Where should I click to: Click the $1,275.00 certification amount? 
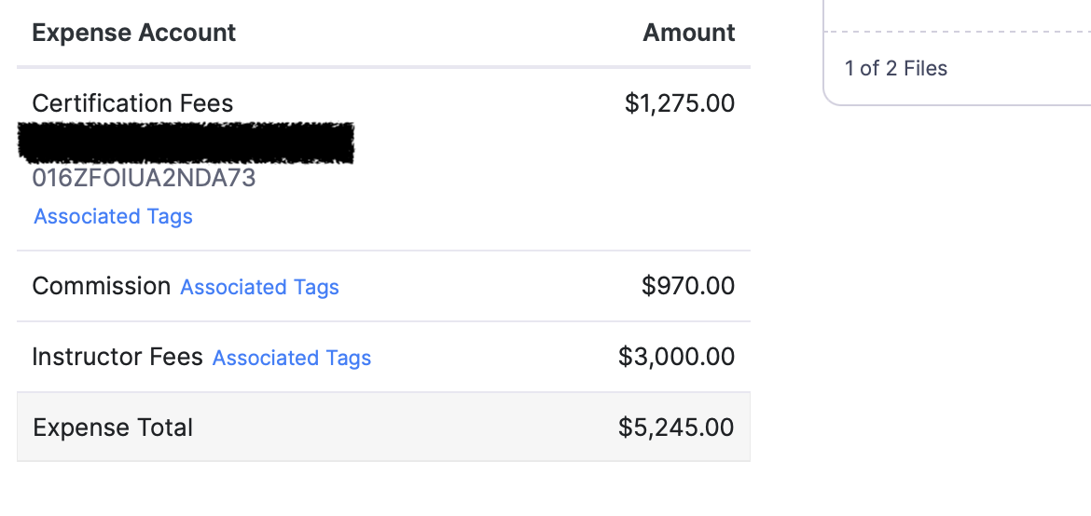click(x=679, y=103)
